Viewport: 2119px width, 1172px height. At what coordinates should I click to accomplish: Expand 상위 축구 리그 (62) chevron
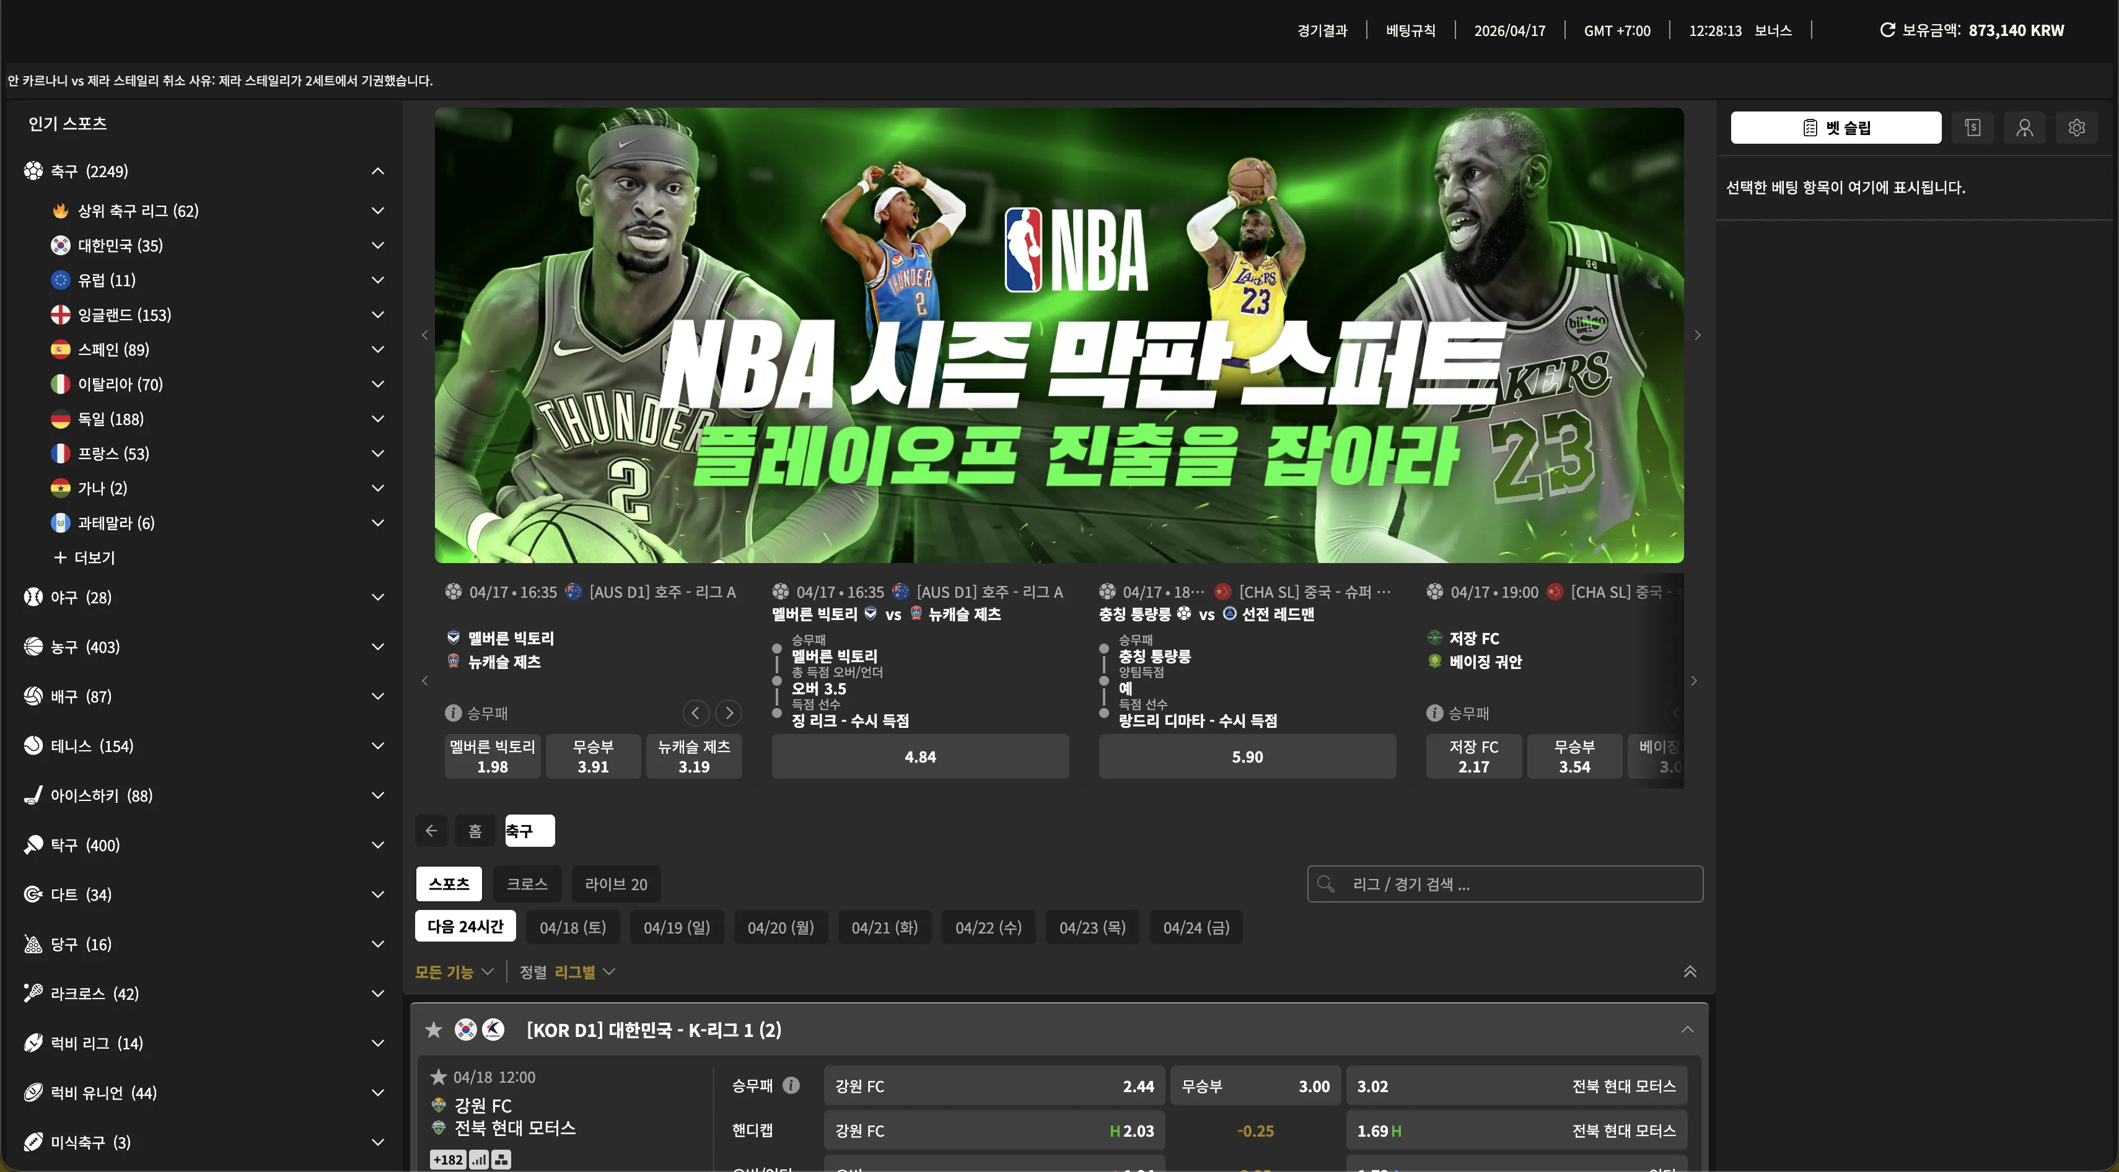coord(377,211)
